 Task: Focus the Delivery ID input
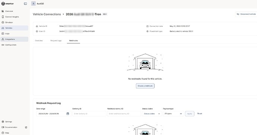pos(89,114)
